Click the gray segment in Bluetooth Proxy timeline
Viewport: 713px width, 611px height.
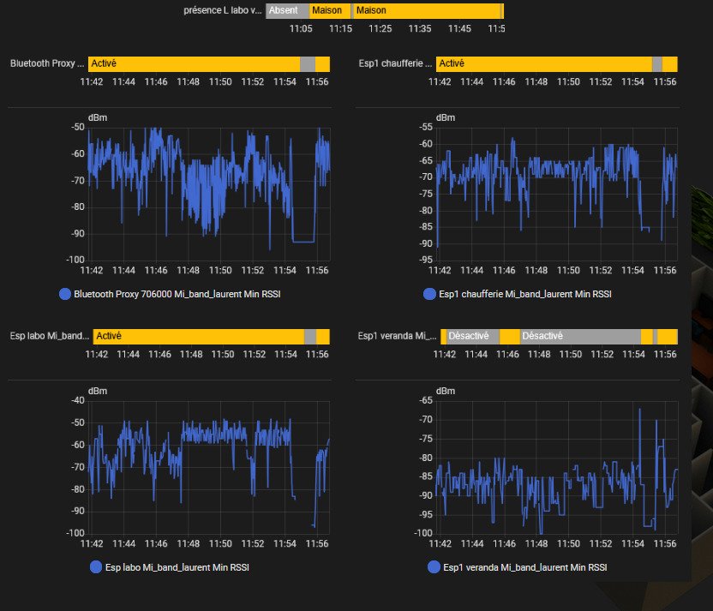coord(308,63)
